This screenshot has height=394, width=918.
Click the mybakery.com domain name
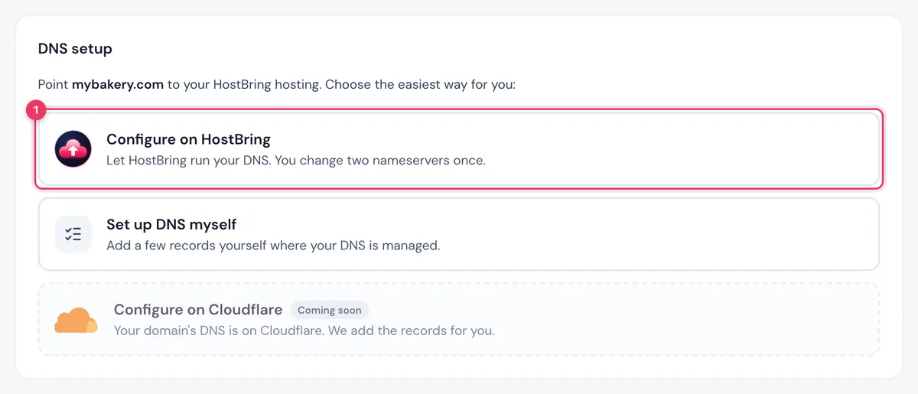(118, 84)
